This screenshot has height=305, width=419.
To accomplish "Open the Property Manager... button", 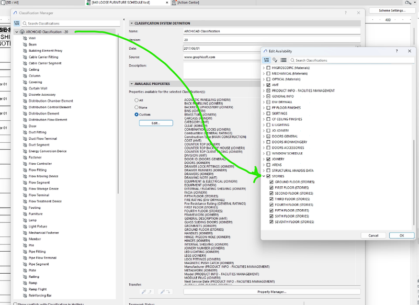I will click(x=272, y=292).
